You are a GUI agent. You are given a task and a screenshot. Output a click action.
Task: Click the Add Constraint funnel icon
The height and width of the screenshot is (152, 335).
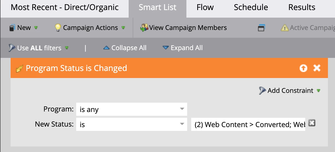pyautogui.click(x=262, y=91)
